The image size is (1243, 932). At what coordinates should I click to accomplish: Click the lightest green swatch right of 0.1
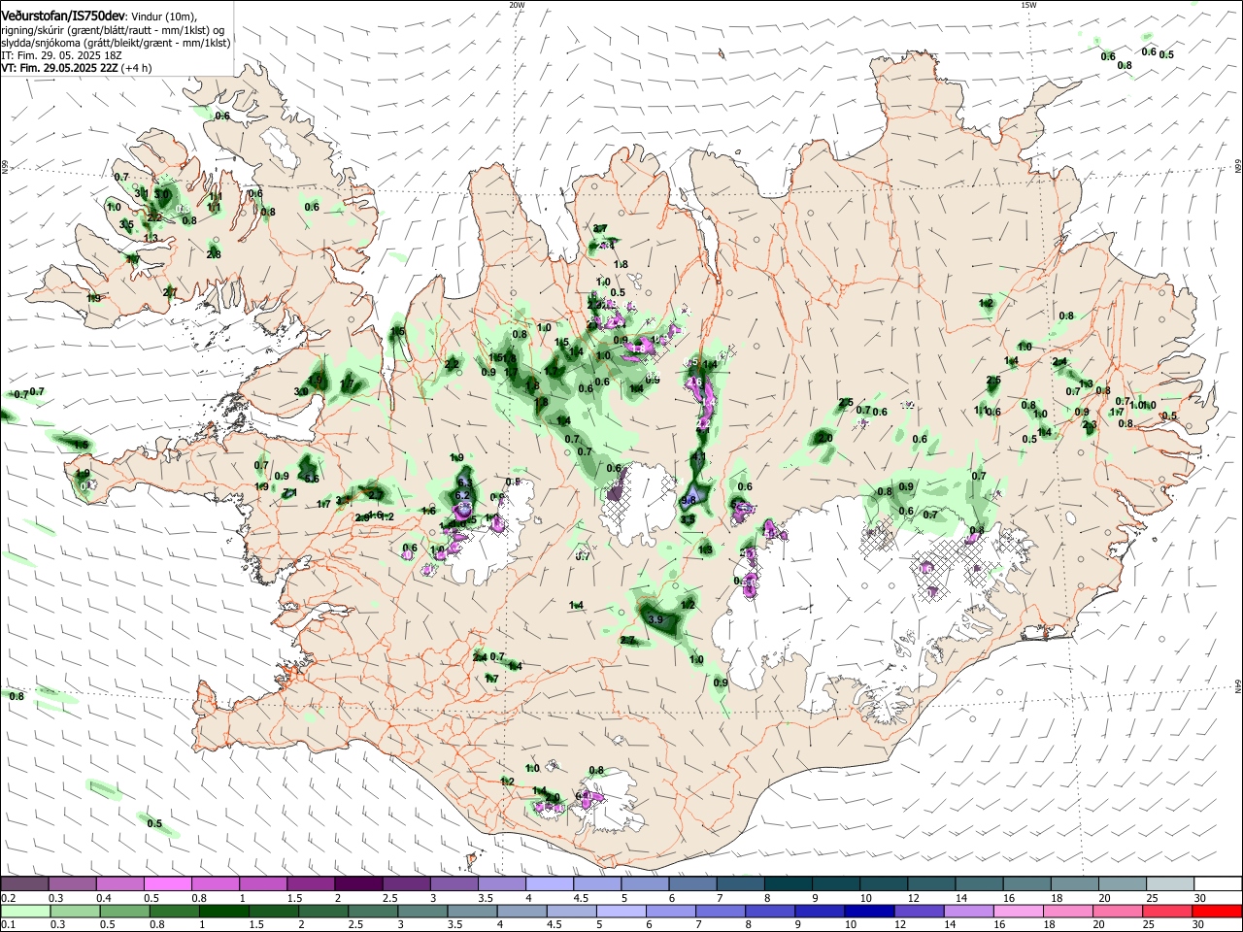click(24, 911)
